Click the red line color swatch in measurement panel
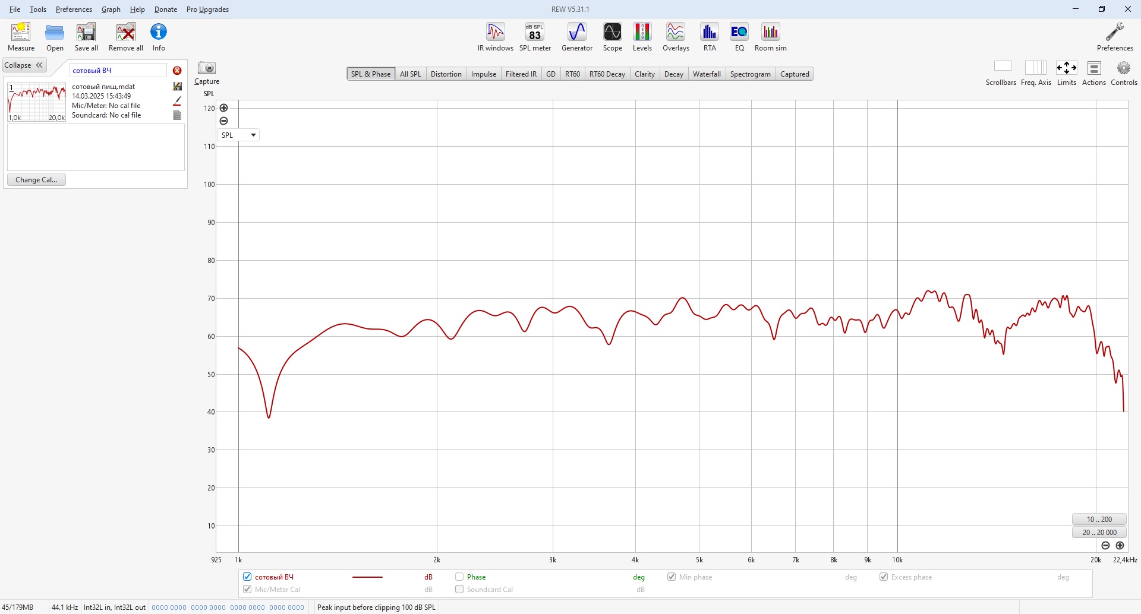The width and height of the screenshot is (1141, 614). (177, 101)
